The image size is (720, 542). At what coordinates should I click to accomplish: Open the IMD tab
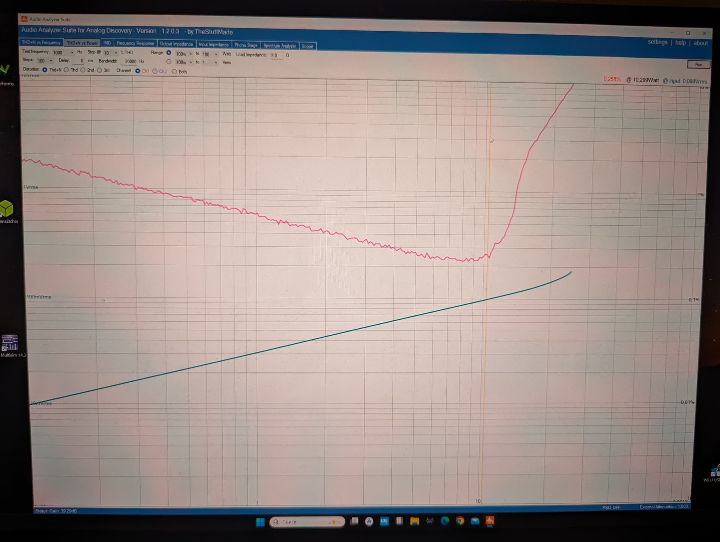pos(107,43)
